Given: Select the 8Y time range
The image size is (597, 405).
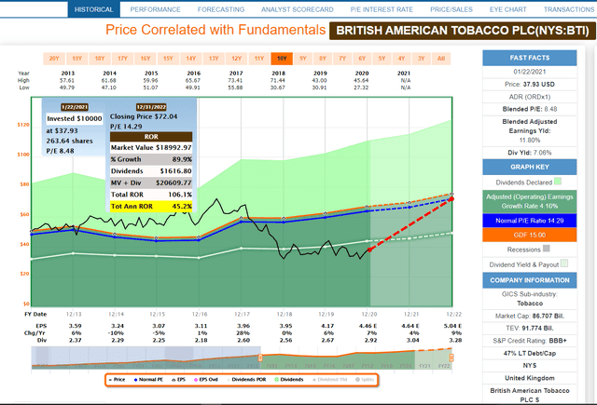Looking at the screenshot, I should pos(323,59).
